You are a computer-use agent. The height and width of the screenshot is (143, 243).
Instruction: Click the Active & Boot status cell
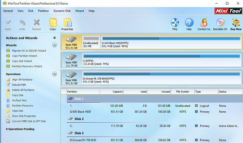[x=229, y=126]
